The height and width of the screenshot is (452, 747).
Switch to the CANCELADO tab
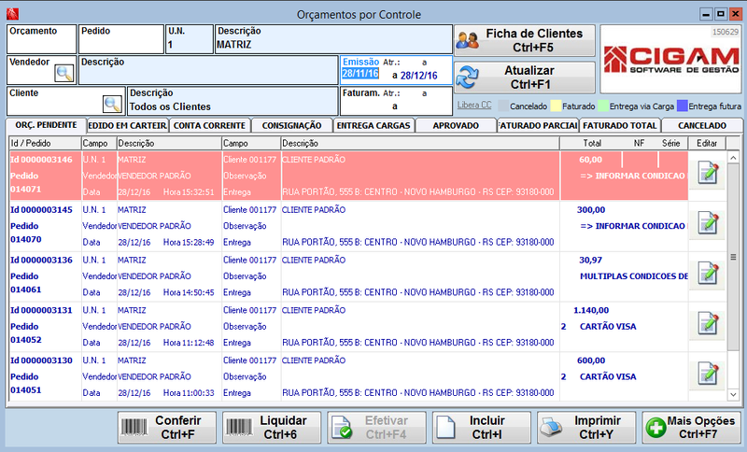702,126
